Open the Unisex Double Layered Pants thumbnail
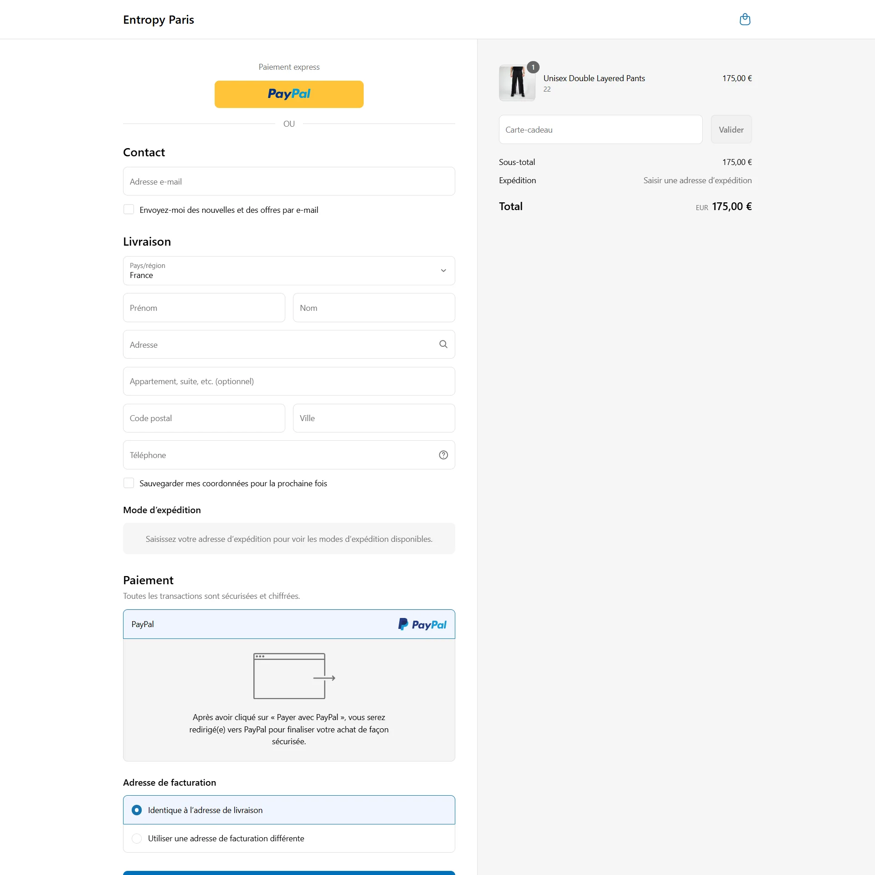This screenshot has width=875, height=875. (517, 82)
